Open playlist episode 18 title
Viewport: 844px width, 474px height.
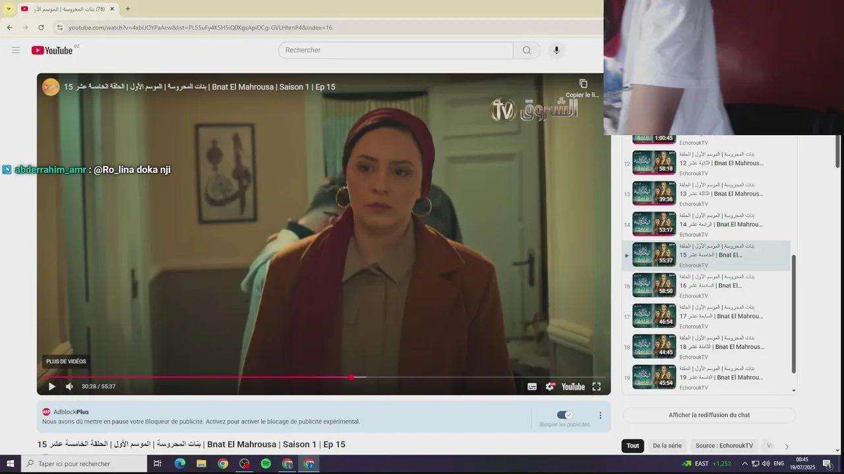(721, 342)
